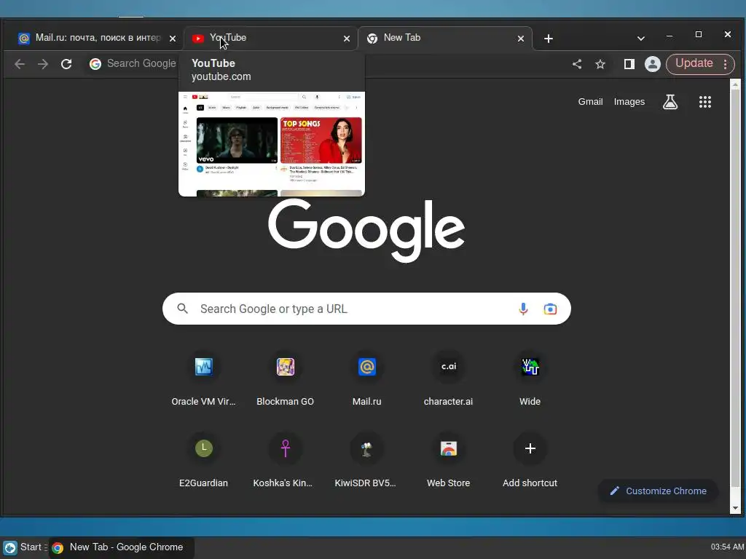Open the Chrome profile avatar
Image resolution: width=746 pixels, height=559 pixels.
pyautogui.click(x=652, y=64)
